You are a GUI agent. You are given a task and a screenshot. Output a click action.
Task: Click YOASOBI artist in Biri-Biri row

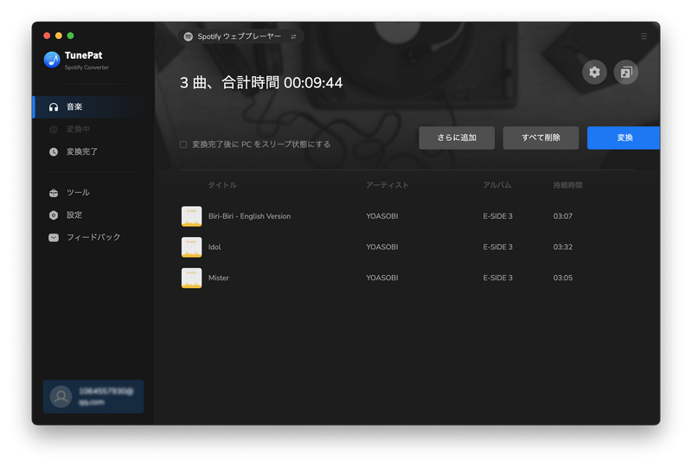(382, 216)
